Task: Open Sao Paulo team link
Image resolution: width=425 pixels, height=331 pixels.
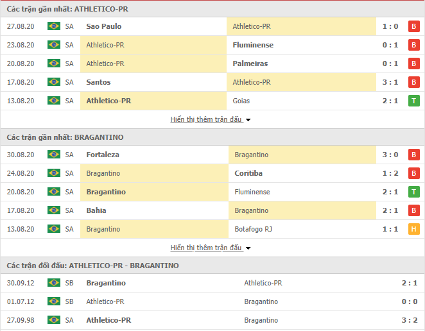Action: pos(104,26)
